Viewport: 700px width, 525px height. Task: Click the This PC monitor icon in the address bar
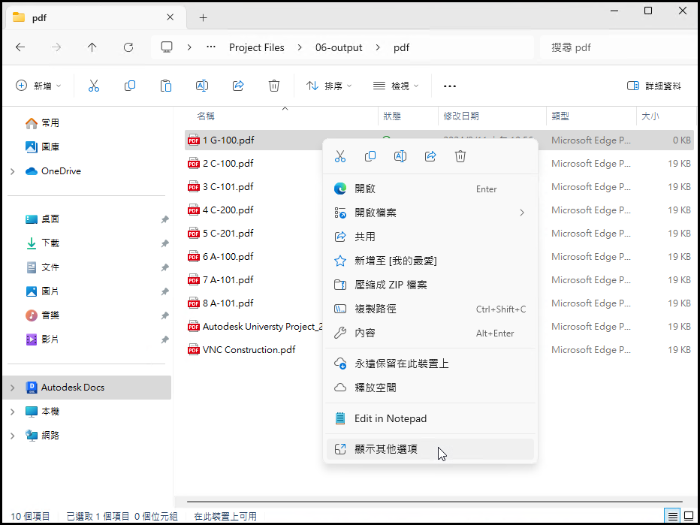[167, 47]
